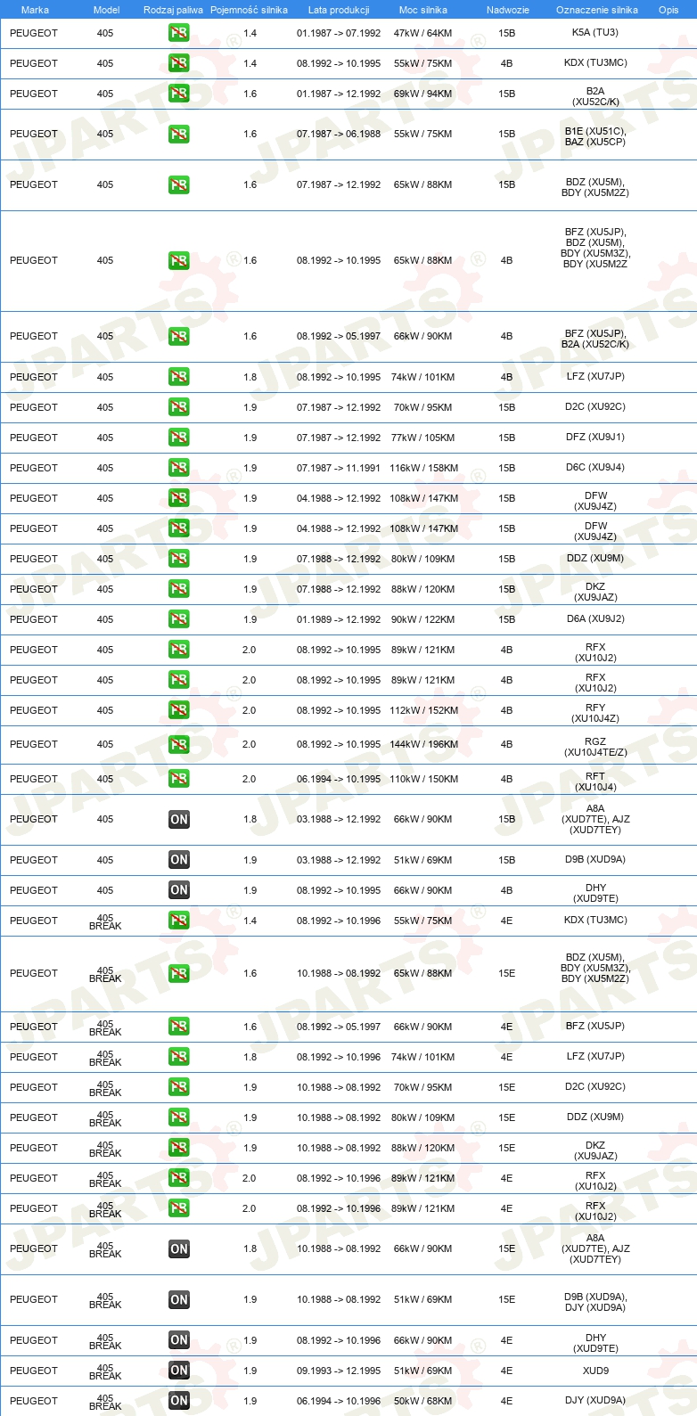The image size is (697, 1416).
Task: Select the date range 01.1987 -> 07.1992
Action: (339, 33)
